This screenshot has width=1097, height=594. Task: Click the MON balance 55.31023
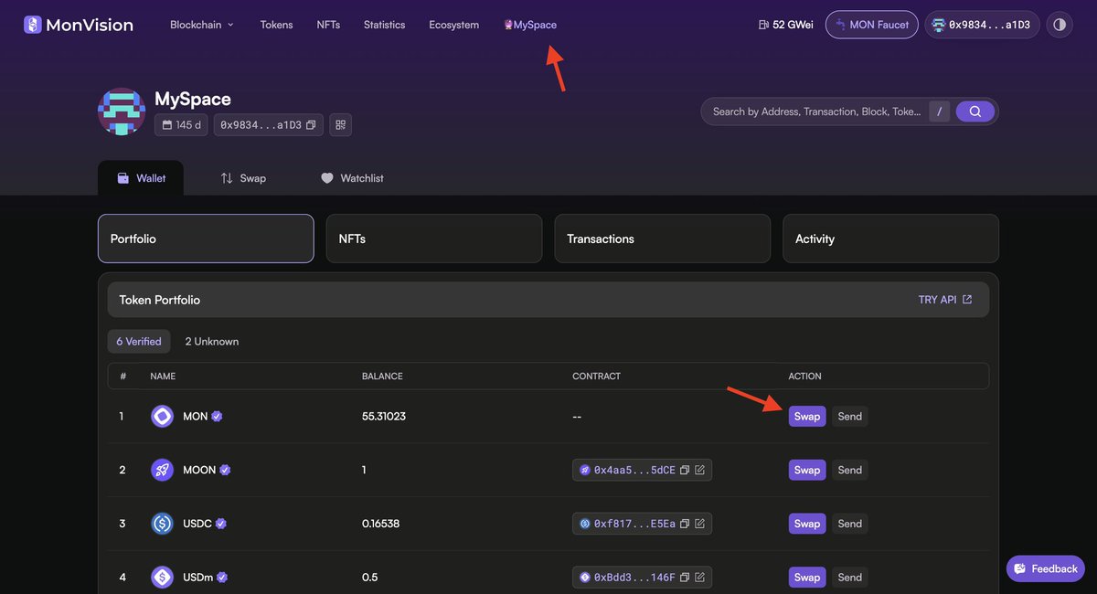pos(384,416)
